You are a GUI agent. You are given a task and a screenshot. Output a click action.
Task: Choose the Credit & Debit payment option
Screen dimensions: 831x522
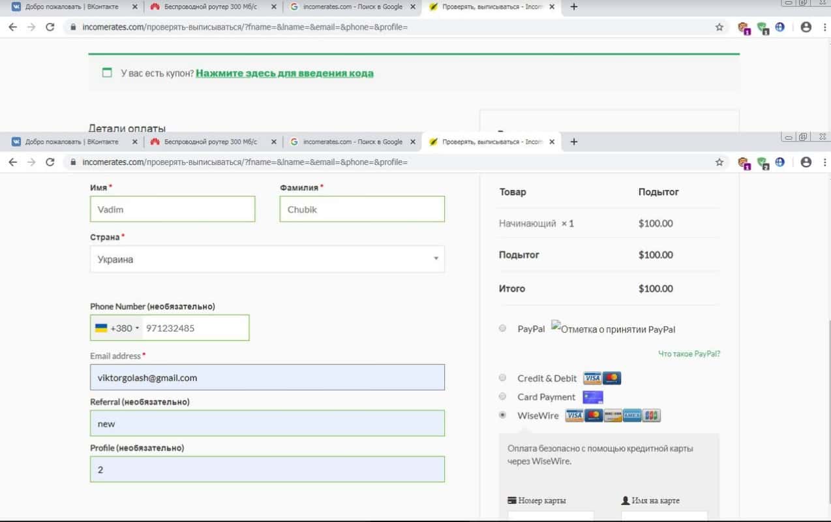(502, 378)
